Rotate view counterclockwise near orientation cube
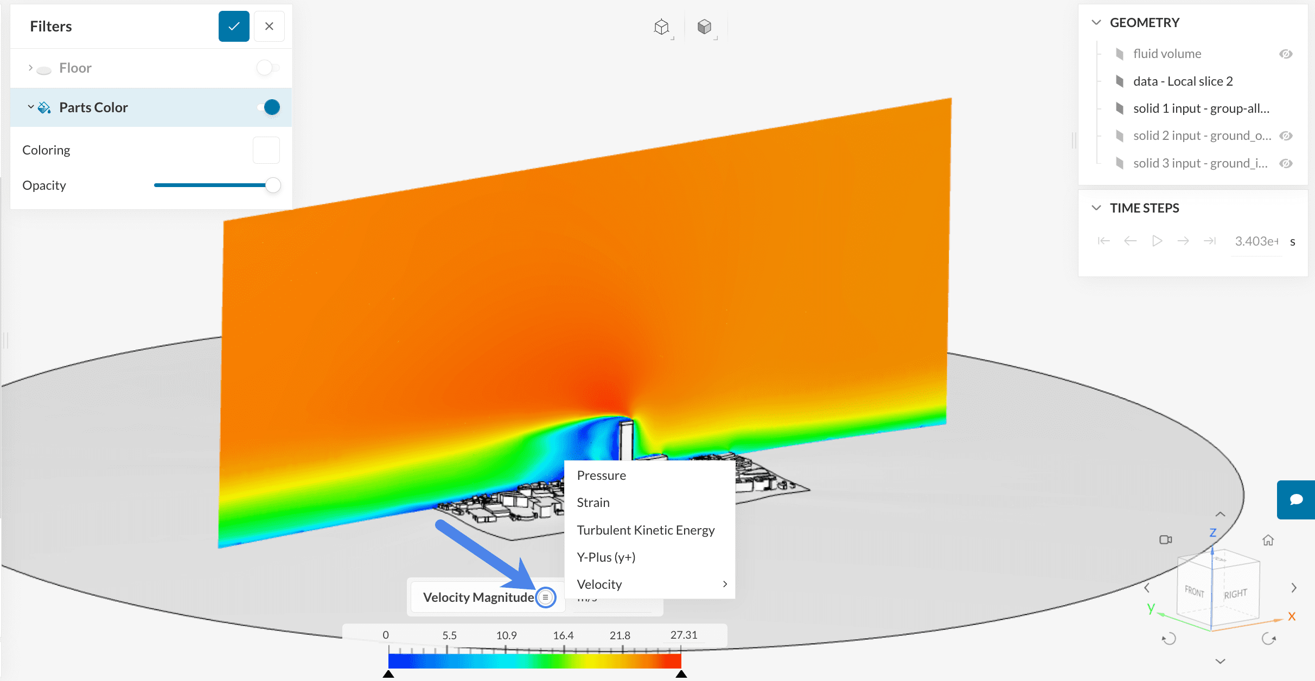The image size is (1315, 681). coord(1169,639)
